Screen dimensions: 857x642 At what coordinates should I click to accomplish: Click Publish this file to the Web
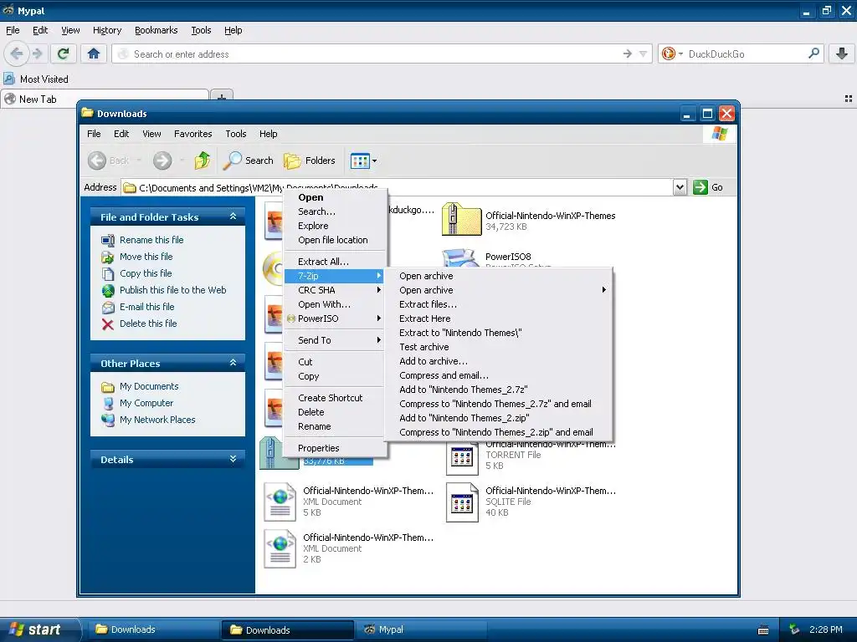(172, 290)
